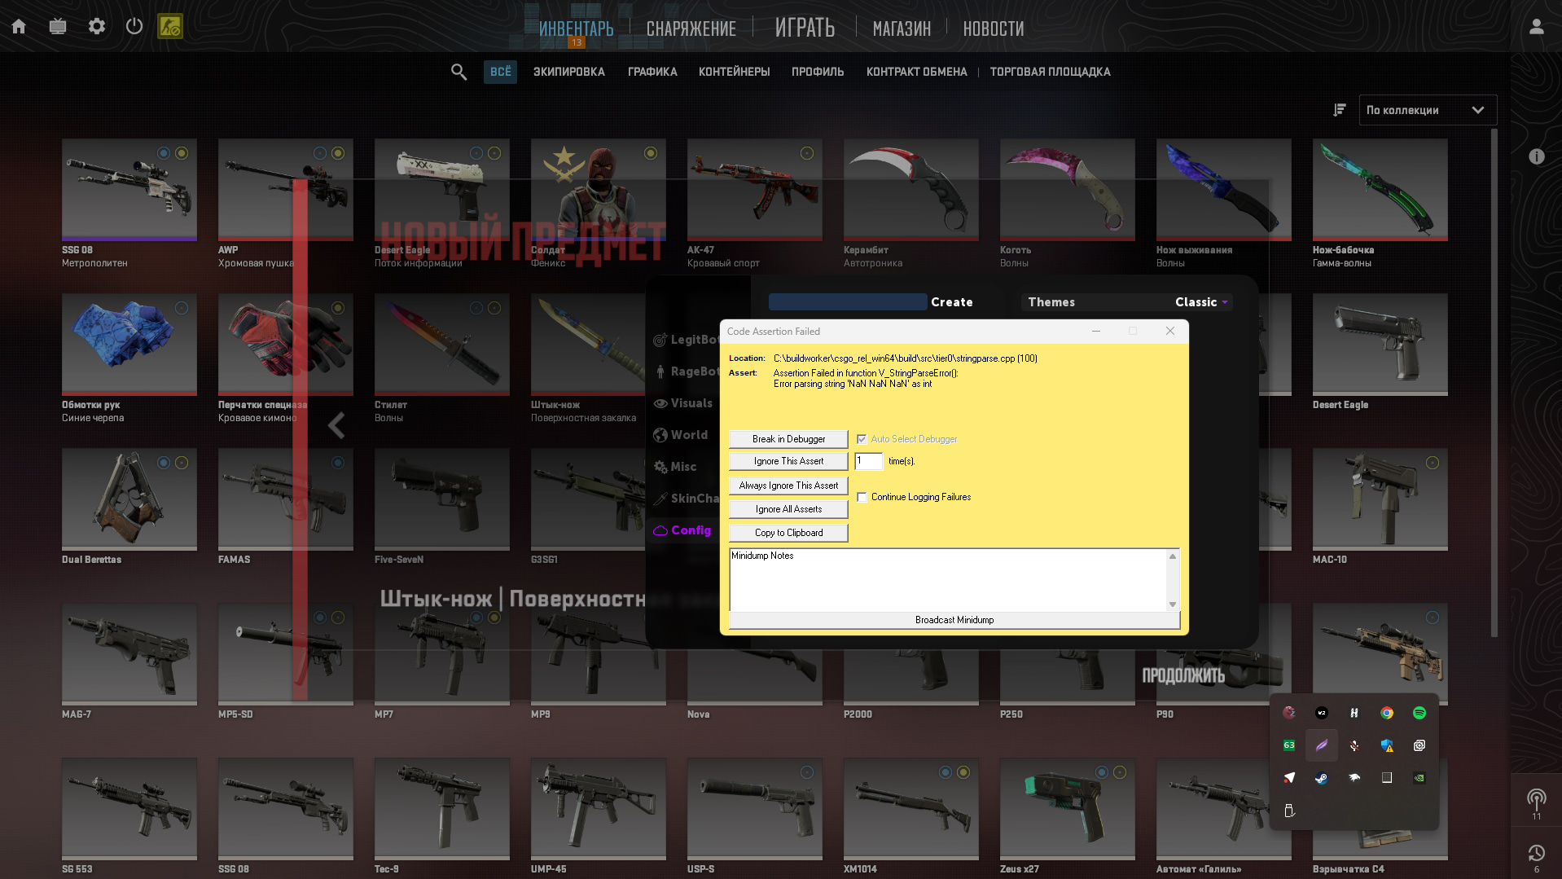Click the Windows Security warning tray icon

click(x=1386, y=745)
